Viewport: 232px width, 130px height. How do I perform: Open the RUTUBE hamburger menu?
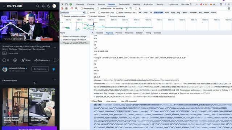4,6
